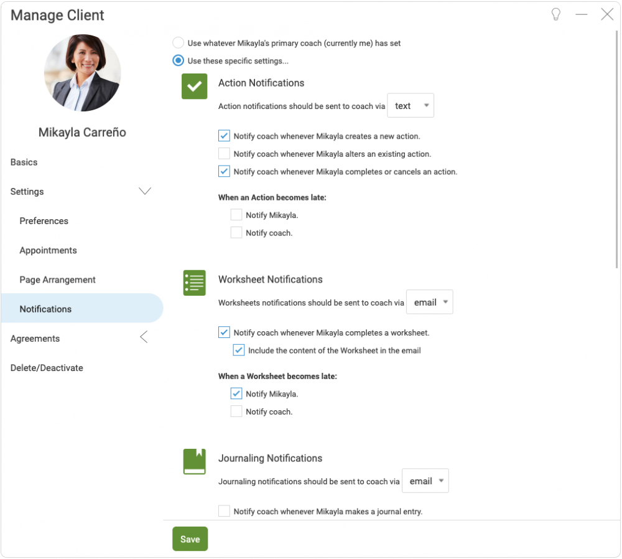Click the green Save button
622x559 pixels.
[x=190, y=538]
